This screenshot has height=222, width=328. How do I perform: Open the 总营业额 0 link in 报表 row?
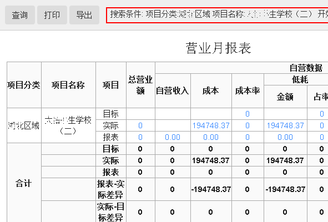140,137
